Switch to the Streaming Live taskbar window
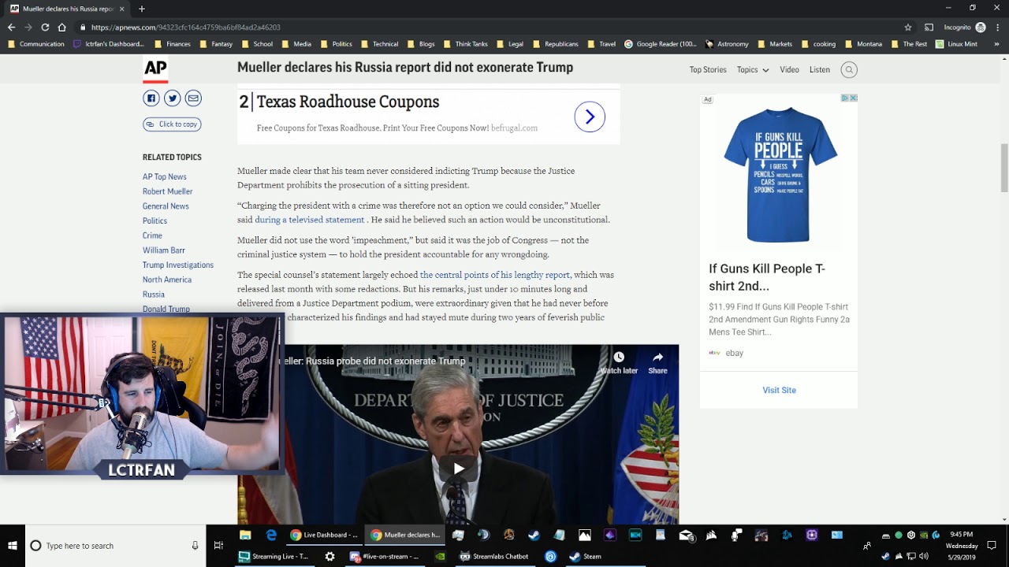The height and width of the screenshot is (567, 1009). click(274, 556)
